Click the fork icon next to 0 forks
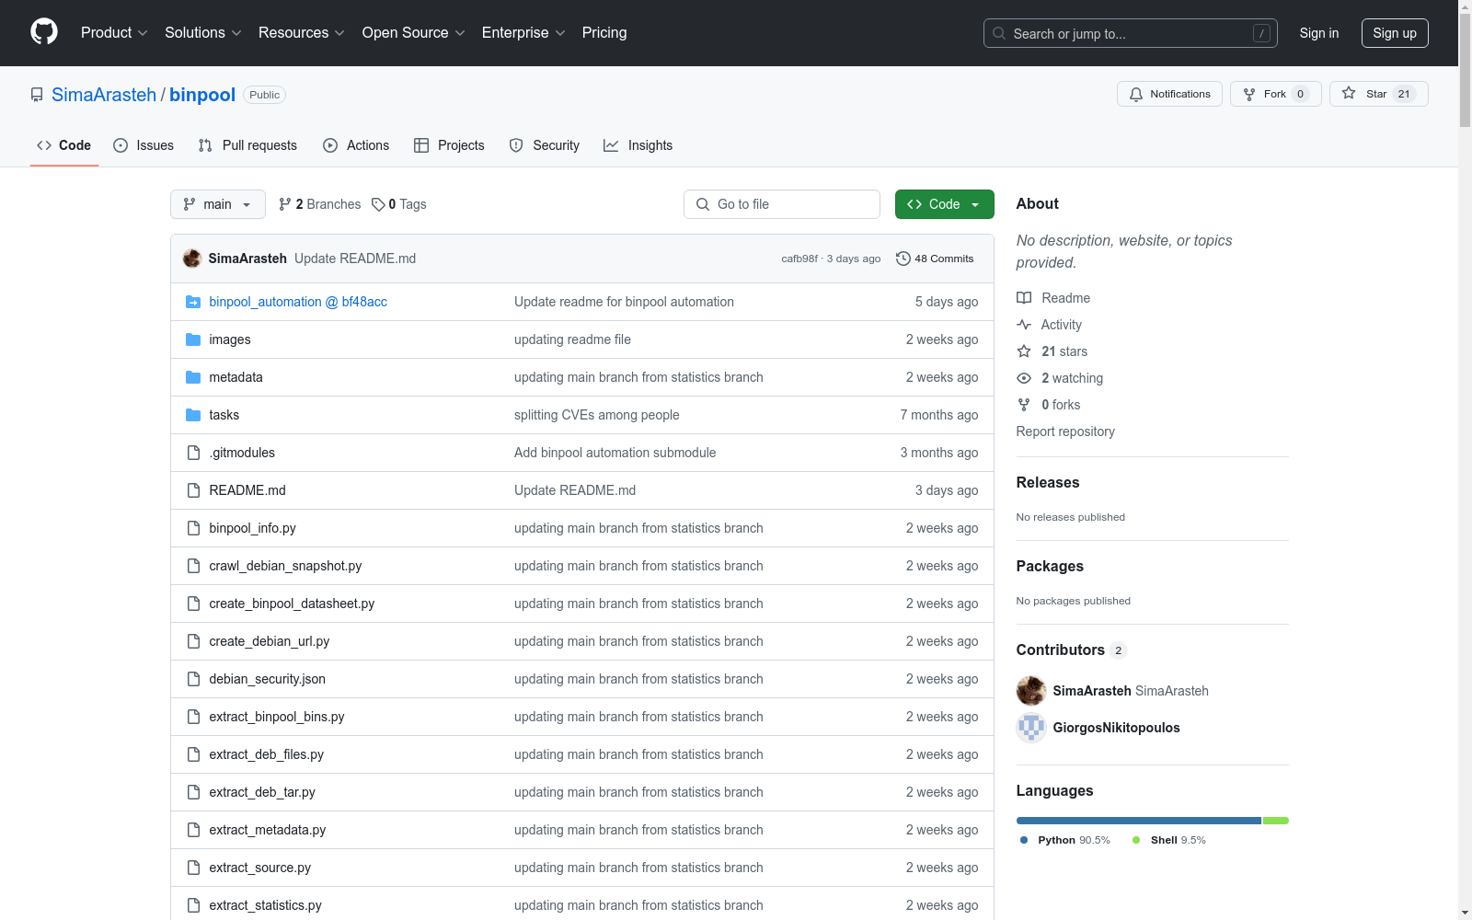1472x920 pixels. (1024, 405)
